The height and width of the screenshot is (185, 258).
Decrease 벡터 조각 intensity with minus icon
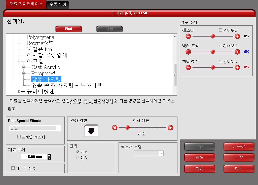click(x=188, y=52)
